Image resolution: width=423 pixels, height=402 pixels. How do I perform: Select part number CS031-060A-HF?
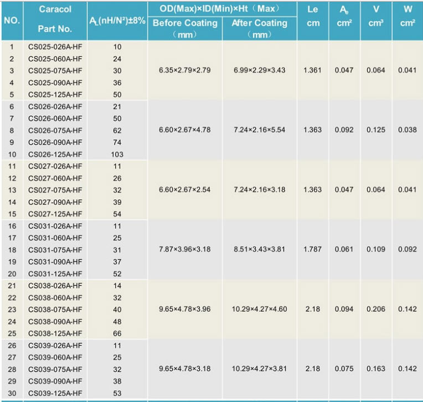pos(55,238)
